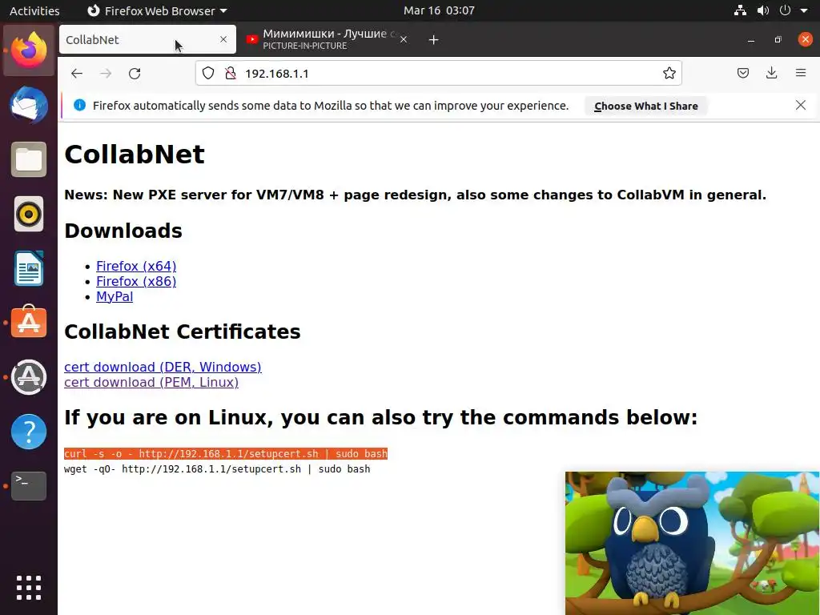820x615 pixels.
Task: Click the CollabNet page heading
Action: tap(135, 155)
